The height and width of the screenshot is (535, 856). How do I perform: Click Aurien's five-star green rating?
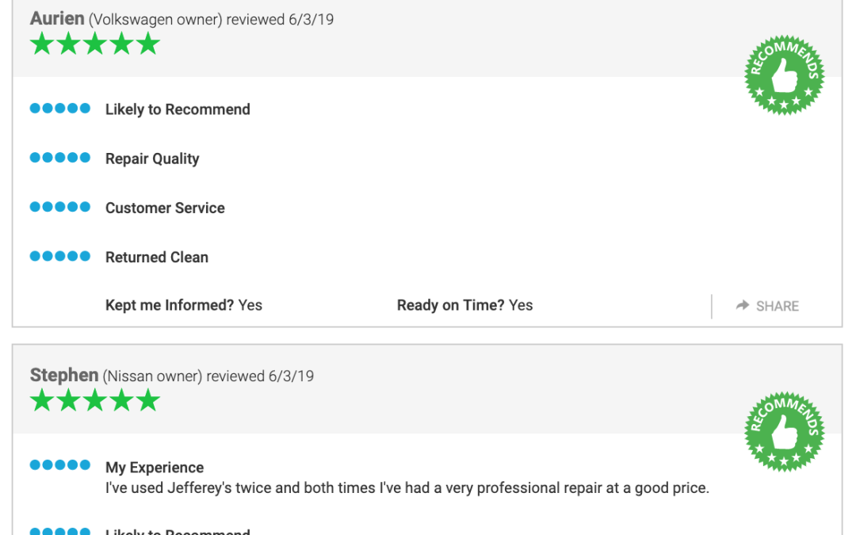(x=95, y=44)
